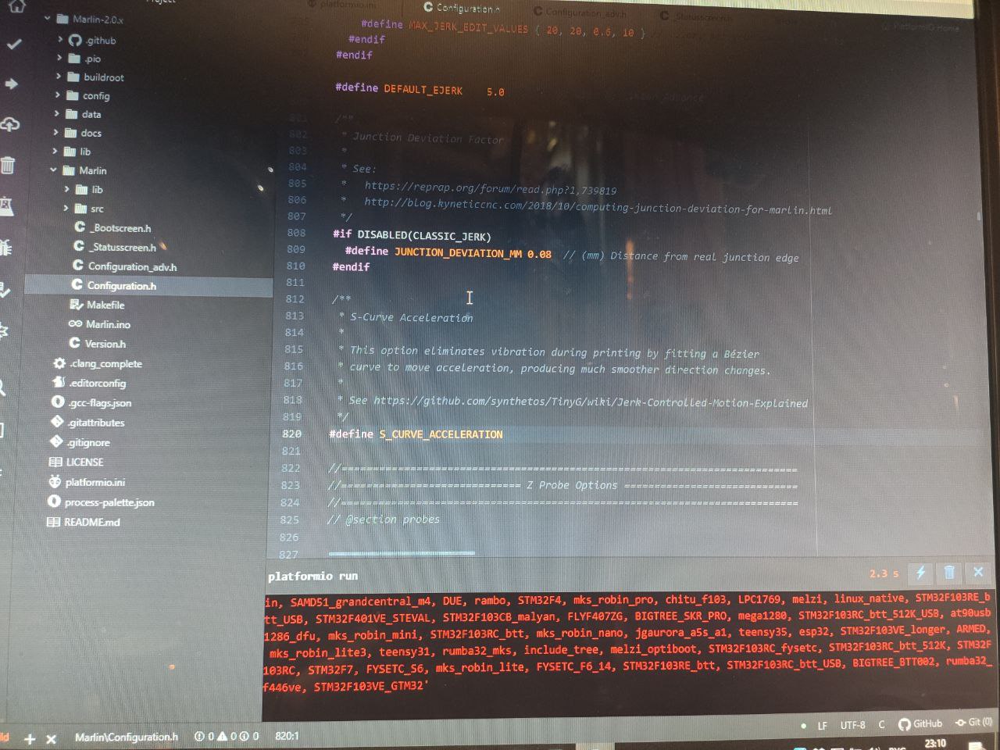The image size is (1000, 750).
Task: Run PlatformIO Build with the checkmark icon
Action: pos(14,45)
